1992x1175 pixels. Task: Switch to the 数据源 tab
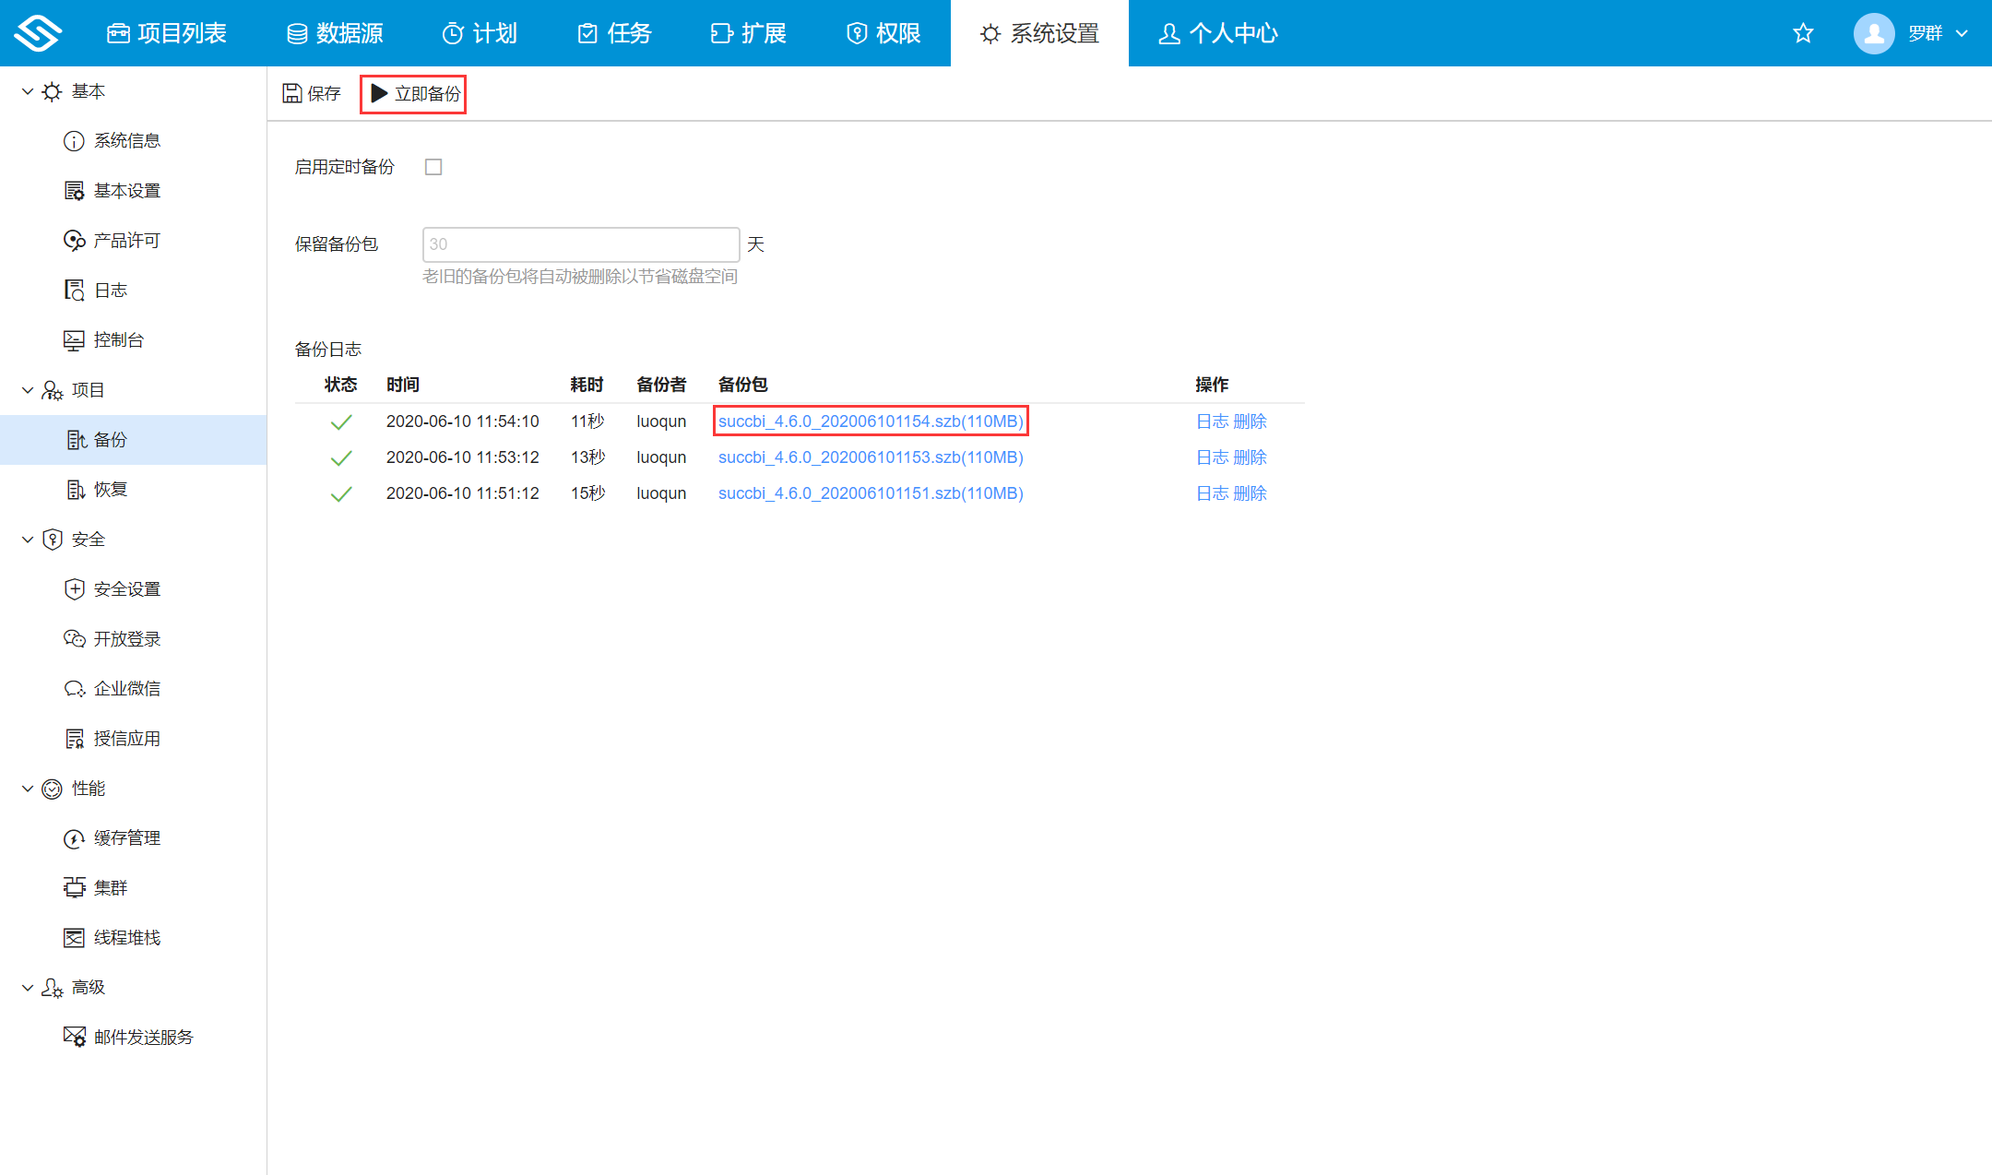coord(335,33)
